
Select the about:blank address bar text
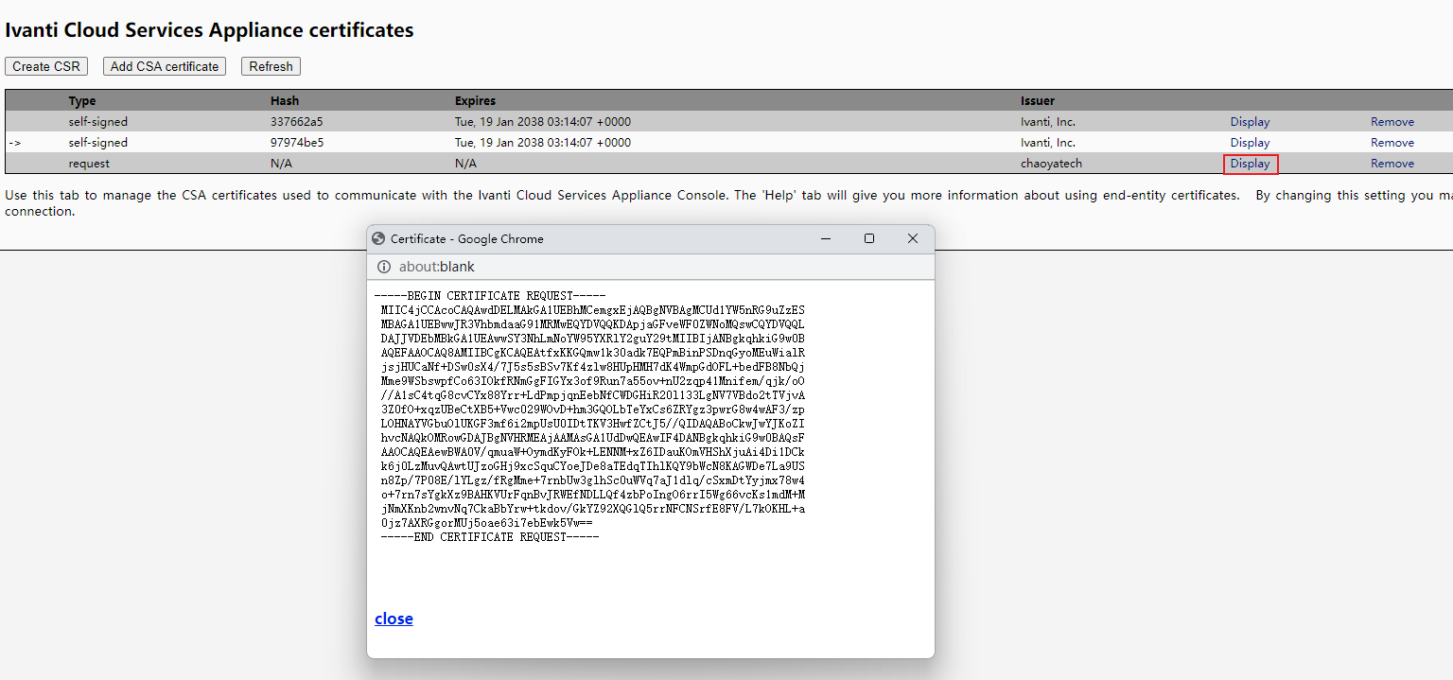435,267
